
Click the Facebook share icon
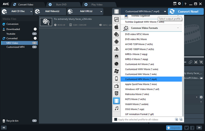[192, 128]
